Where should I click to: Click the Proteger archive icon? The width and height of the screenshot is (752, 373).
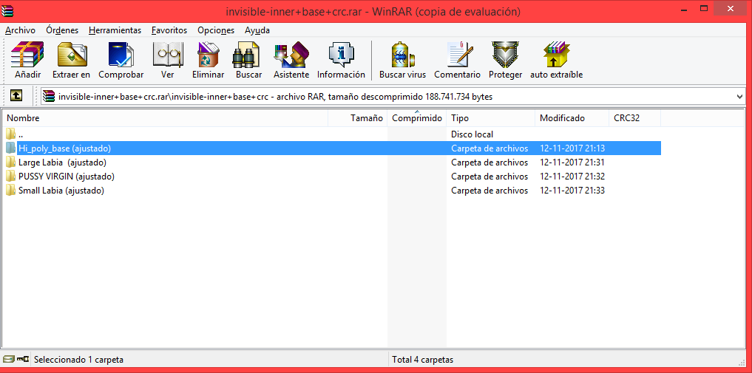505,59
